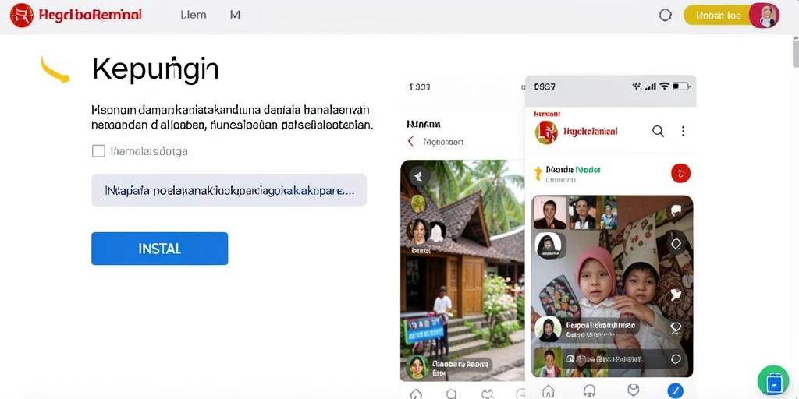This screenshot has height=399, width=799.
Task: Tap the headset icon in right phone nav
Action: (x=590, y=391)
